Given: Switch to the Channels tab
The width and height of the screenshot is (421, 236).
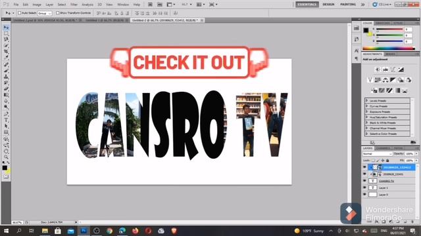Looking at the screenshot, I should point(383,148).
